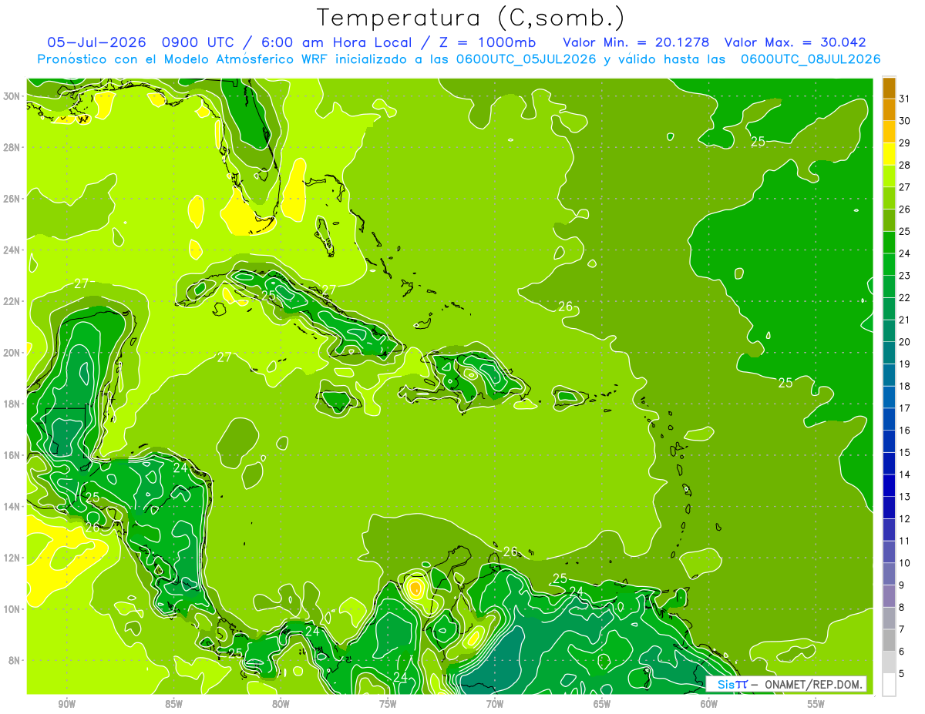Select the date text '05-Jul-2026'
Screen dimensions: 925x714
pos(97,42)
